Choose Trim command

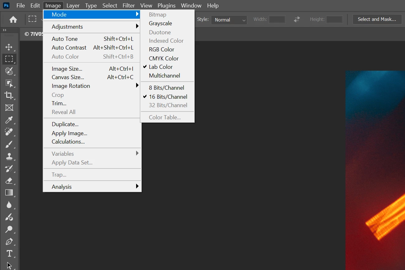(92, 103)
